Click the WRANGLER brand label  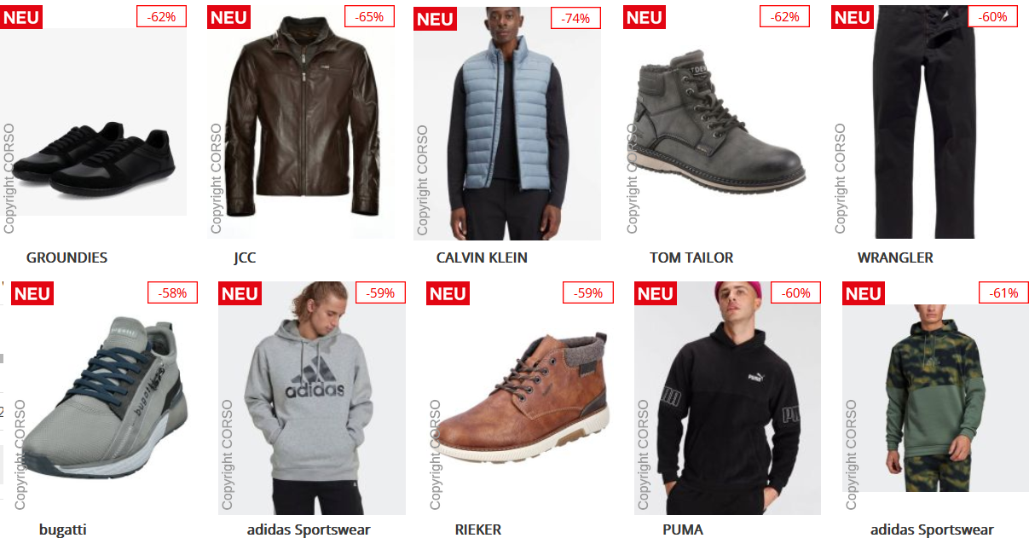[895, 258]
